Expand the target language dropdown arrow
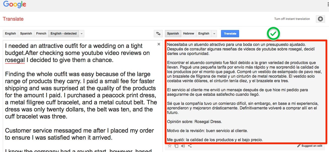This screenshot has height=152, width=329. (x=214, y=34)
